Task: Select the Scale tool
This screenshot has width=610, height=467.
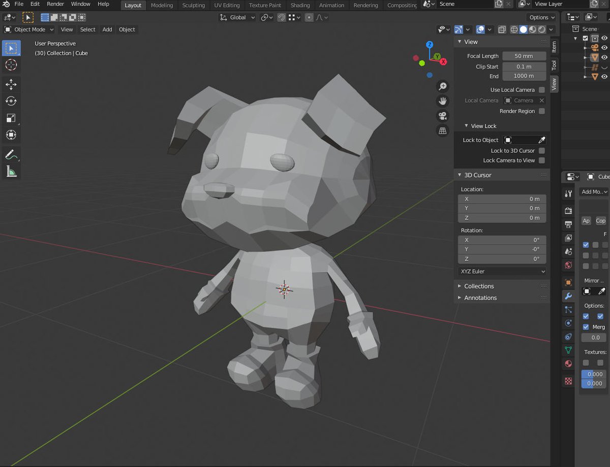Action: coord(11,118)
